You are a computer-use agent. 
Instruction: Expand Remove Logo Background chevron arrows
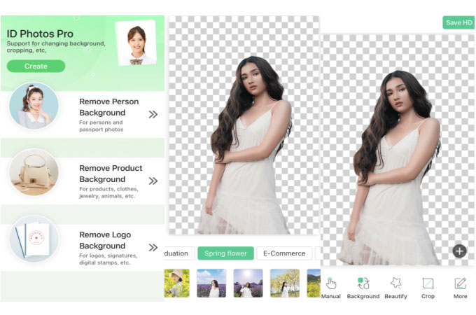153,247
